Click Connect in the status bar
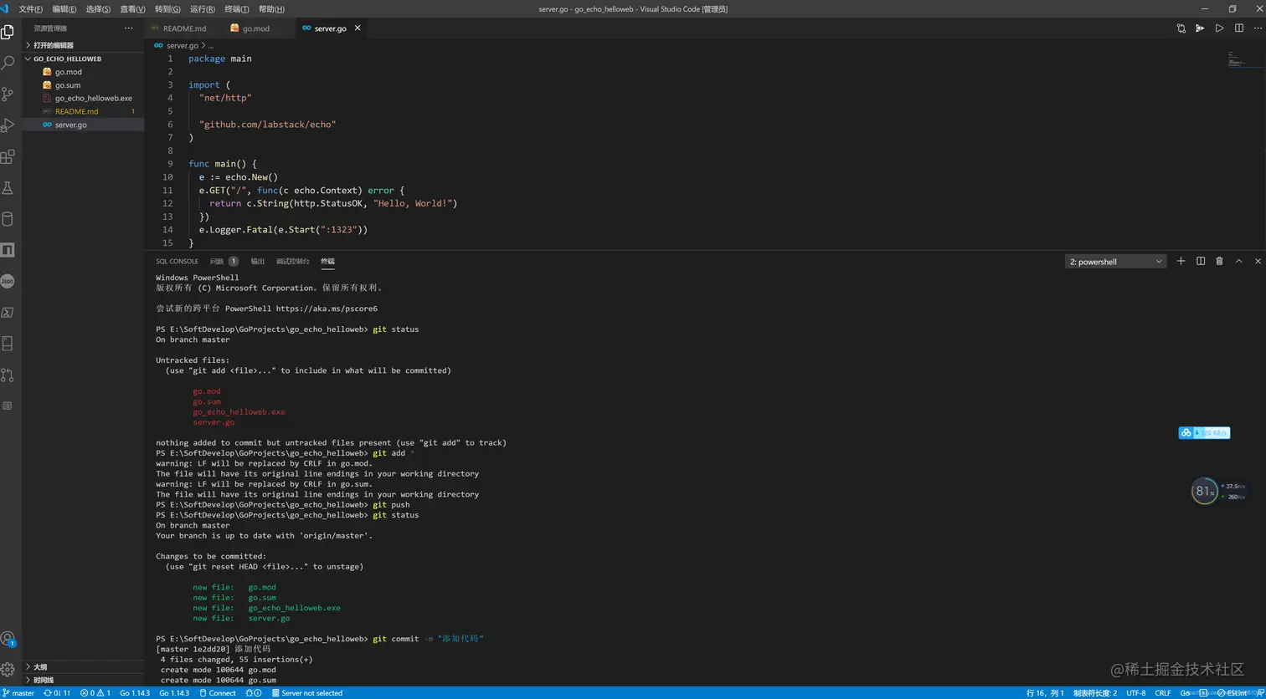This screenshot has height=699, width=1266. 222,693
